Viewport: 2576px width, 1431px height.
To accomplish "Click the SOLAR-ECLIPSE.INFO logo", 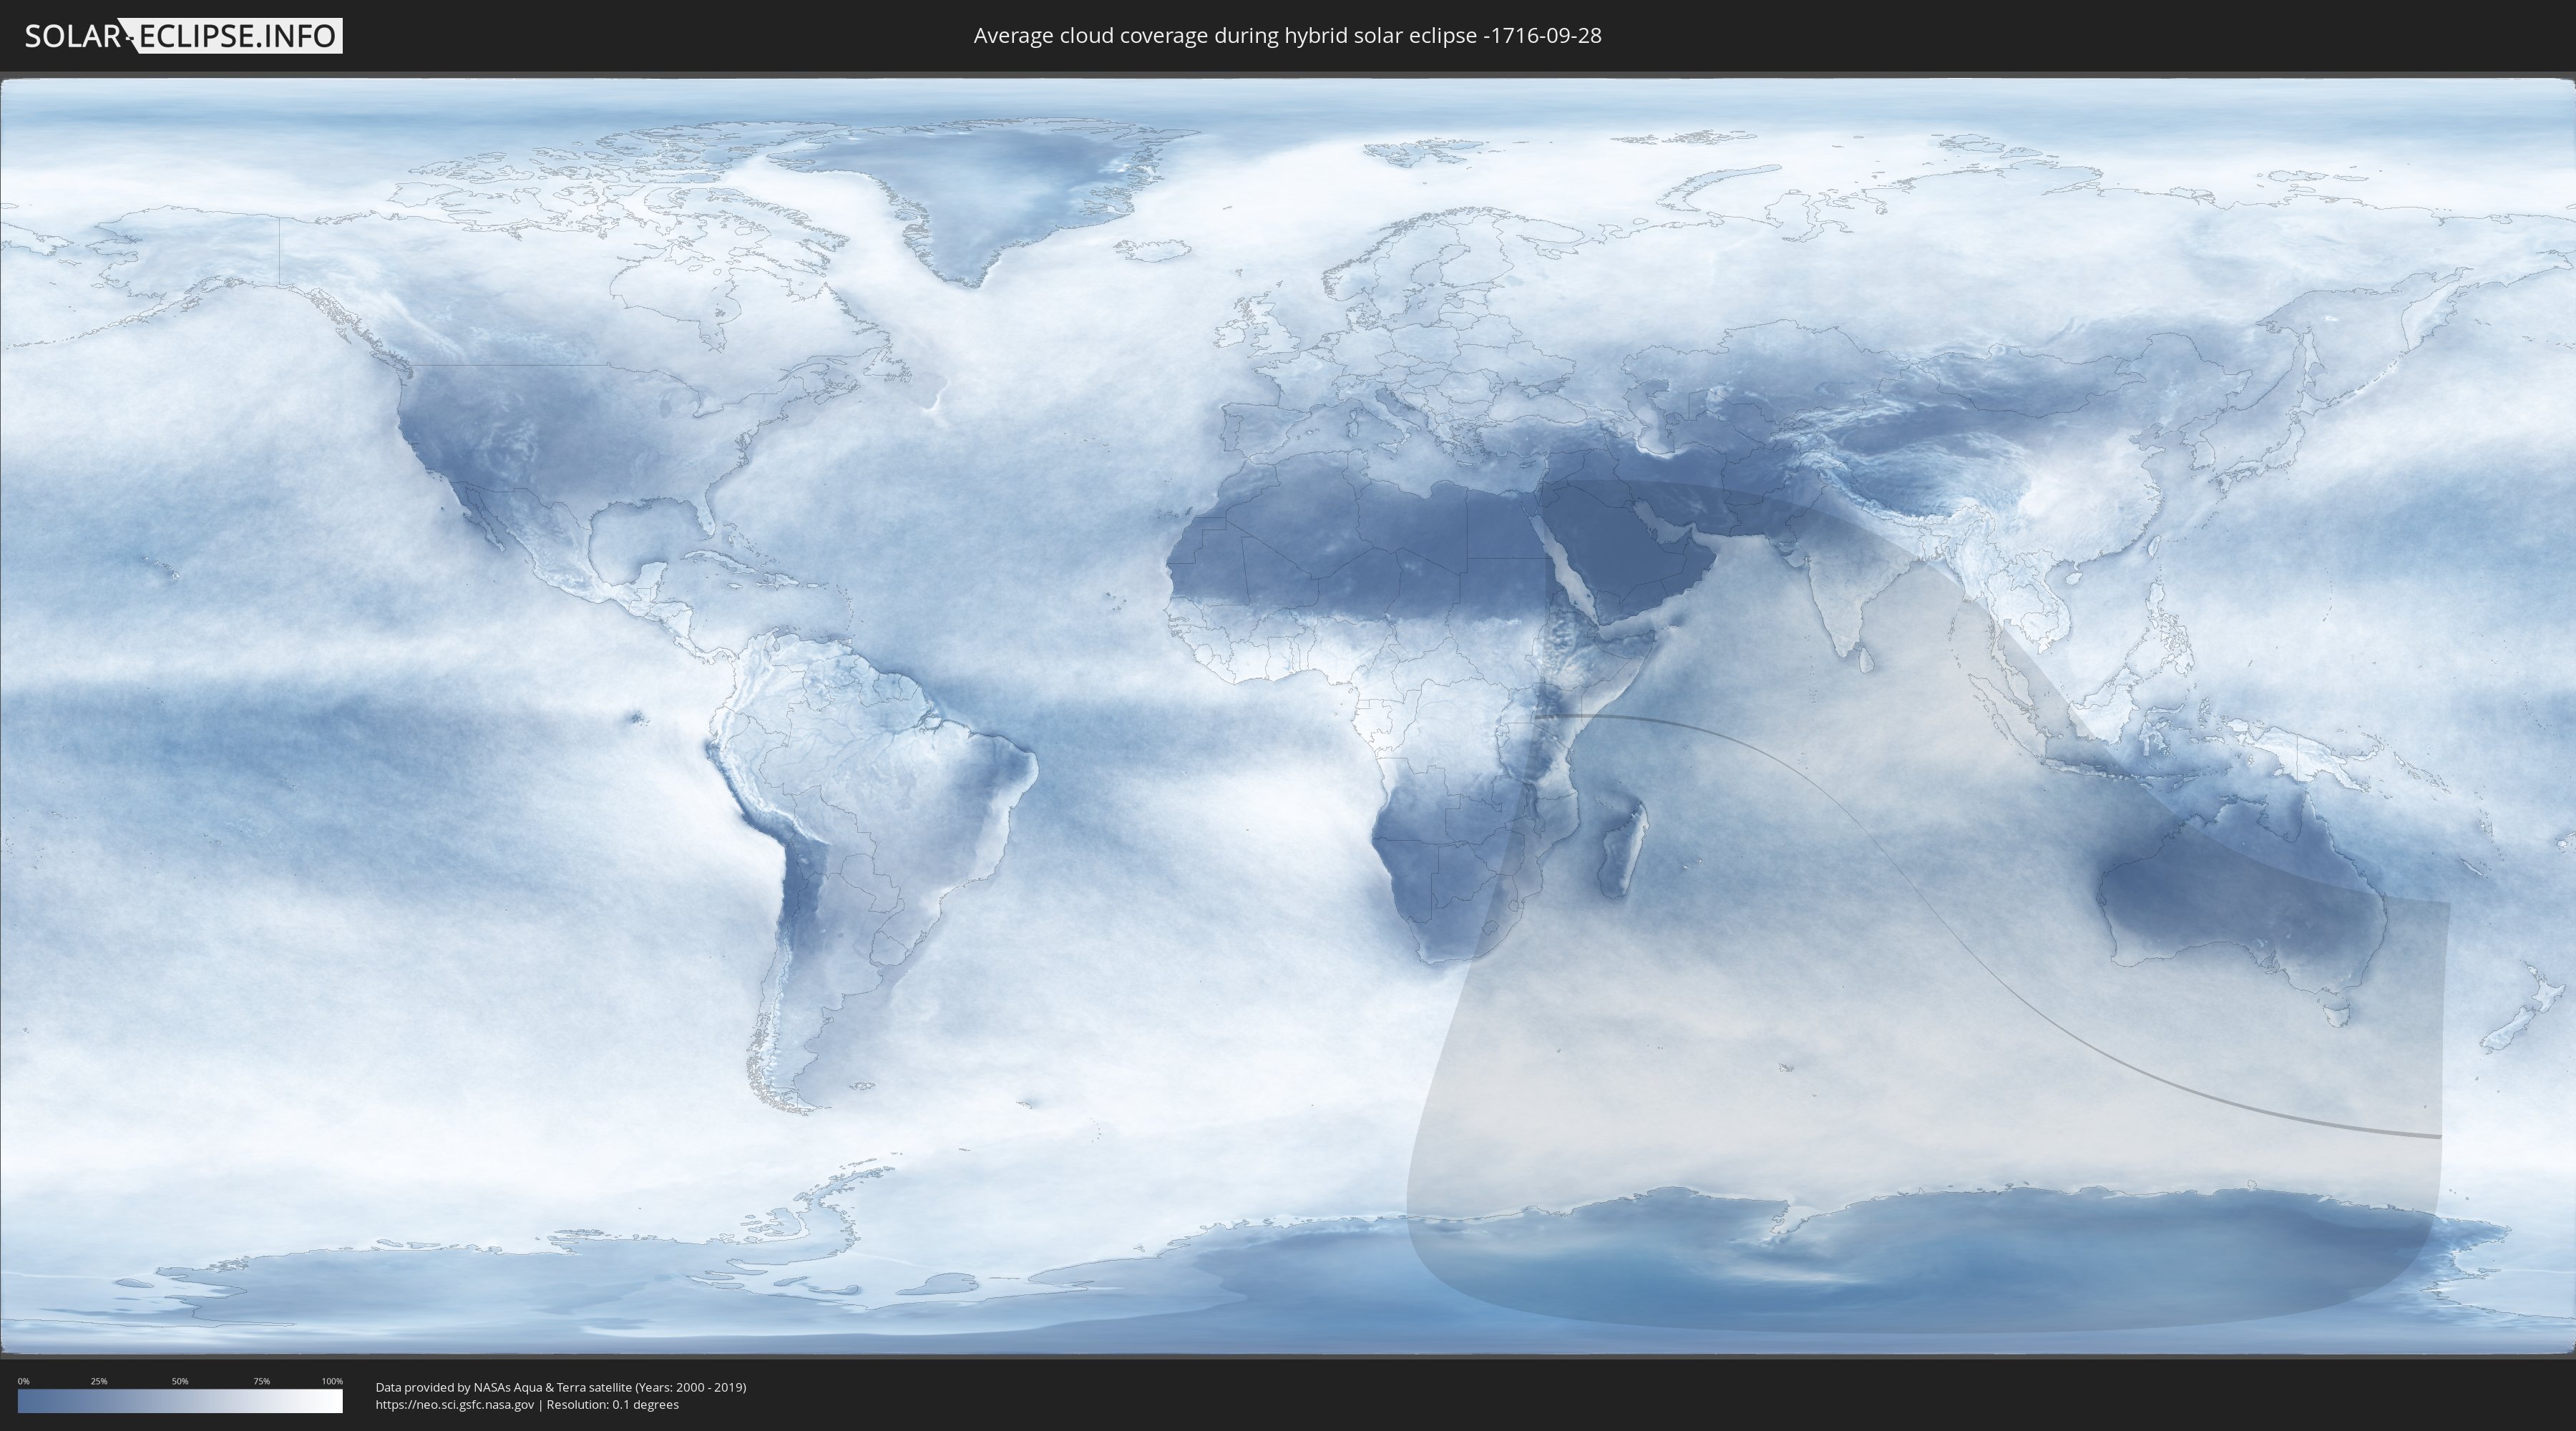I will point(183,36).
